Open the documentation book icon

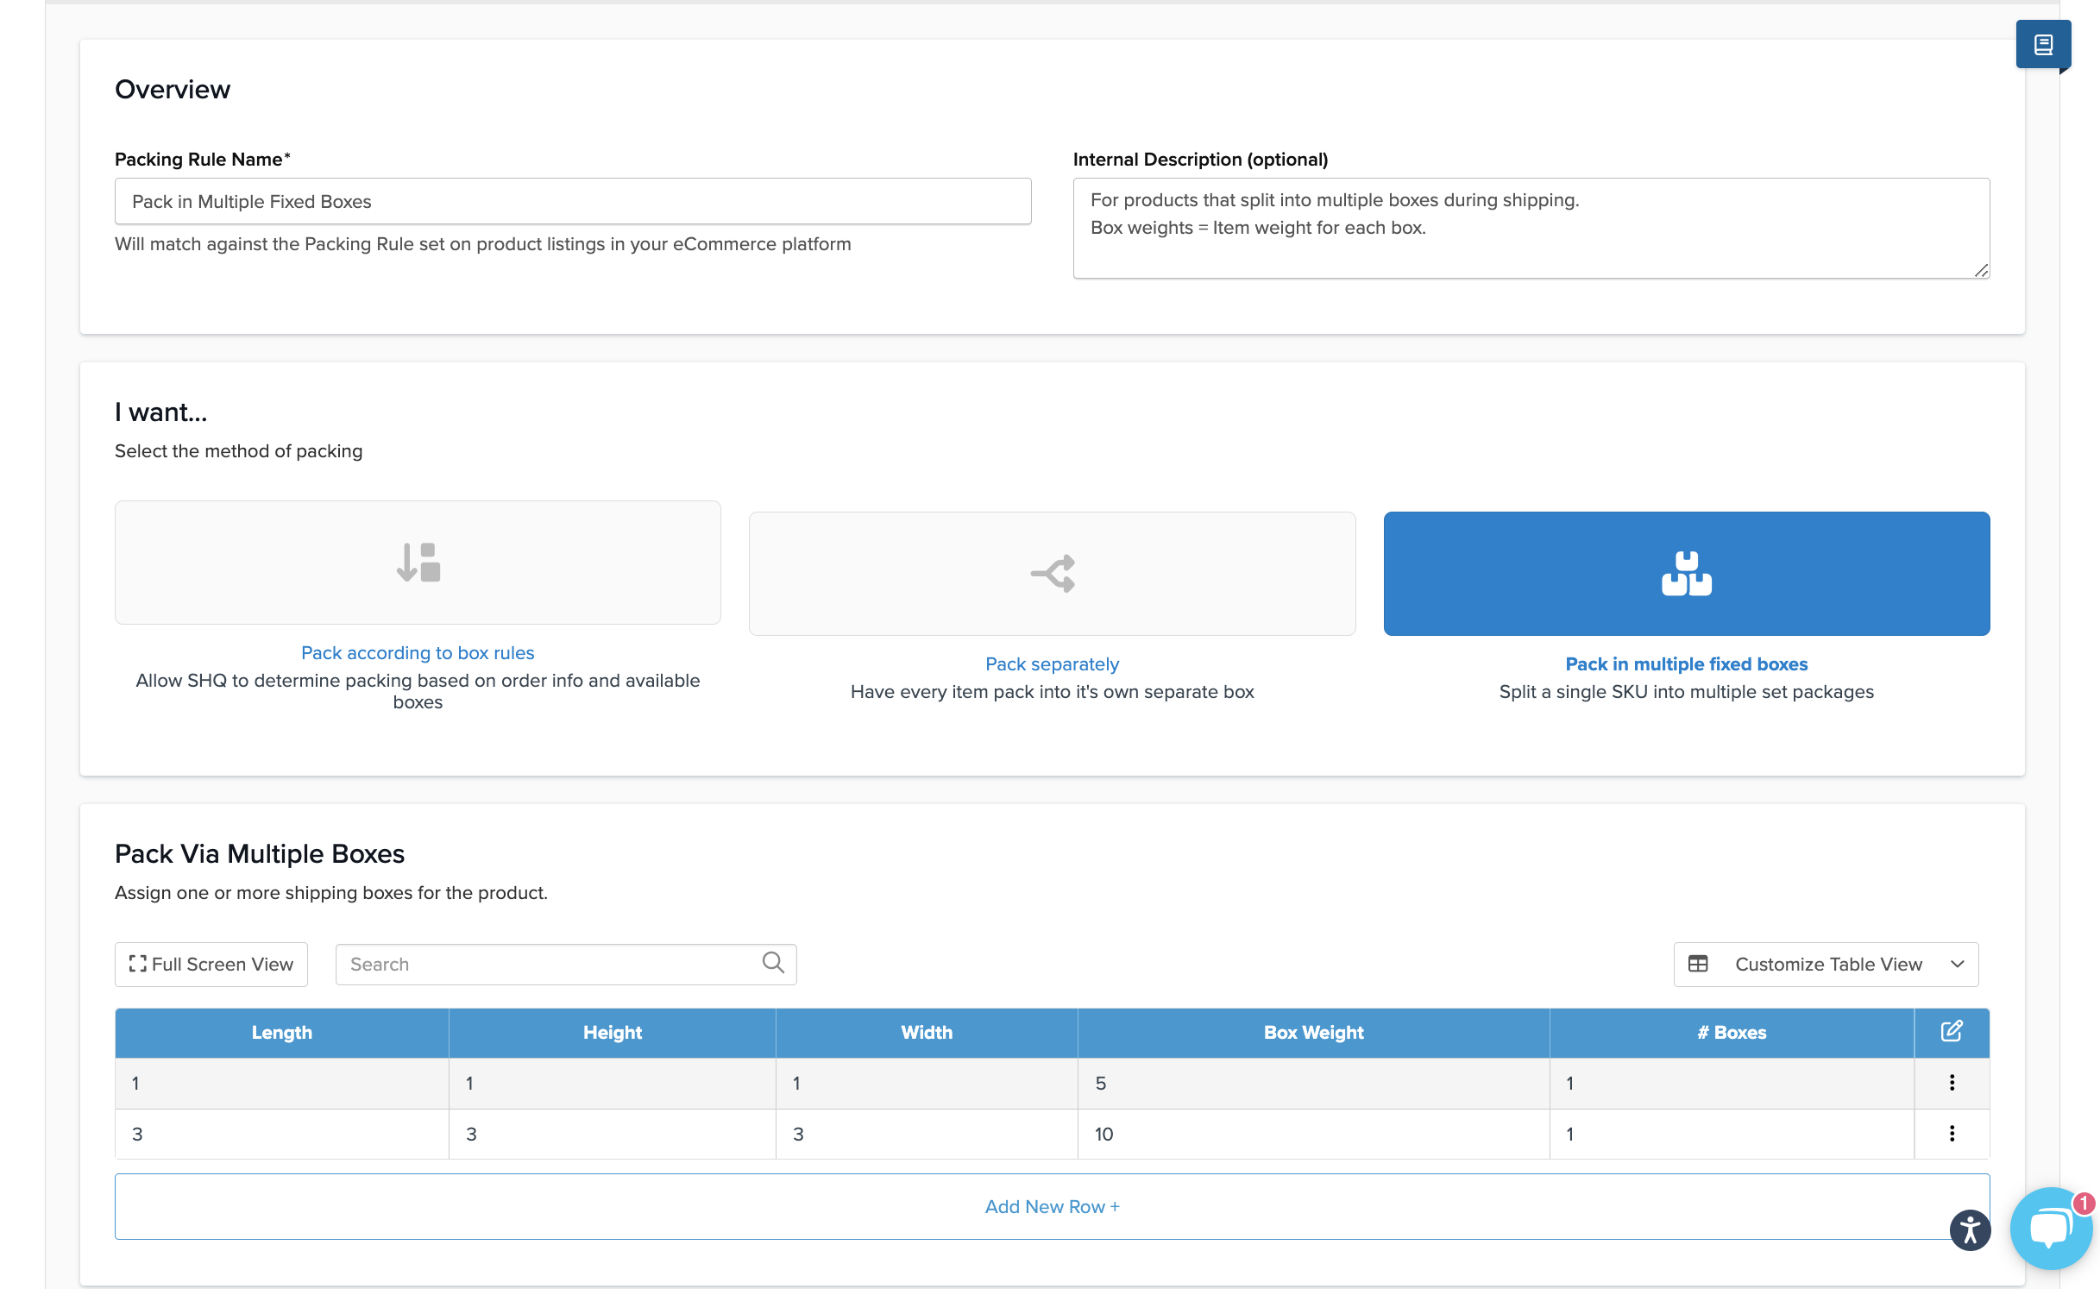2042,45
